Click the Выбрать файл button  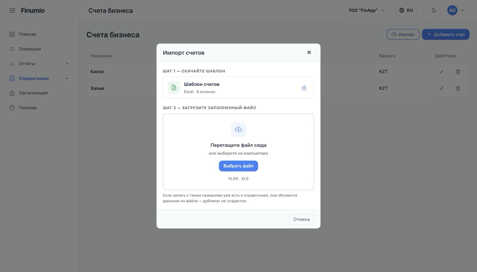(238, 166)
